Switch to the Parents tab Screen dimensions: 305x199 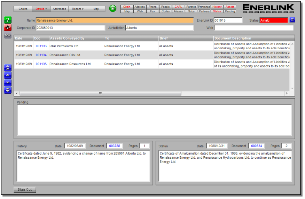point(191,7)
